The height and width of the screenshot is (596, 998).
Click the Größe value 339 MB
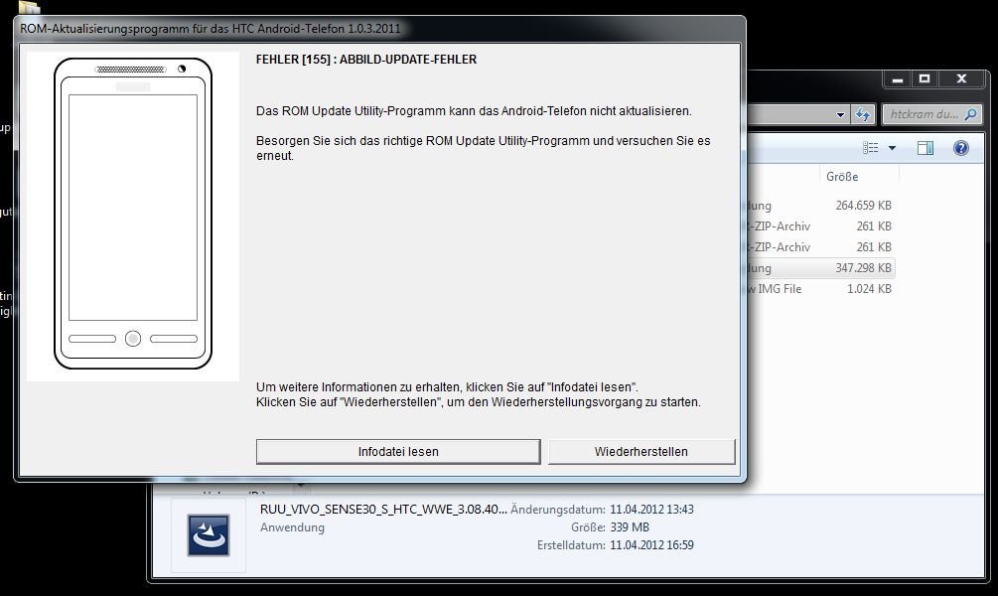tap(630, 527)
